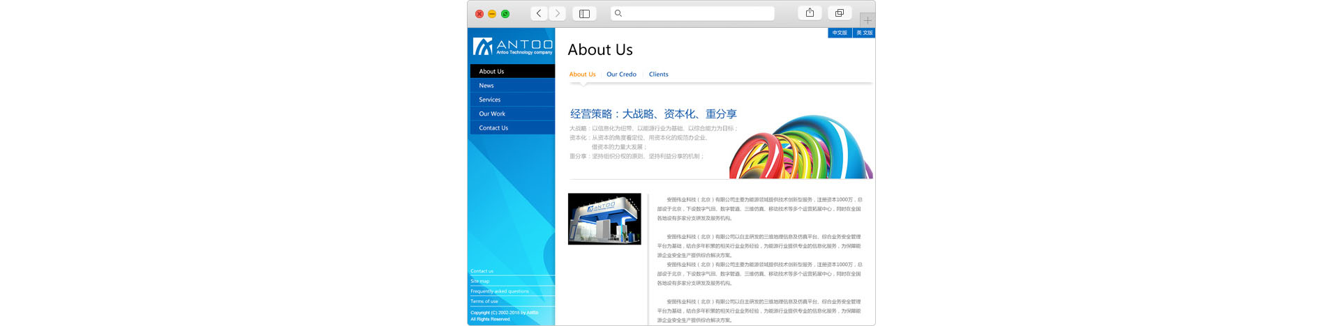Open Services in the left menu
The height and width of the screenshot is (326, 1340).
pos(512,100)
